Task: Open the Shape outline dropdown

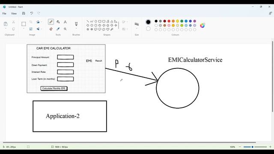Action: point(125,22)
